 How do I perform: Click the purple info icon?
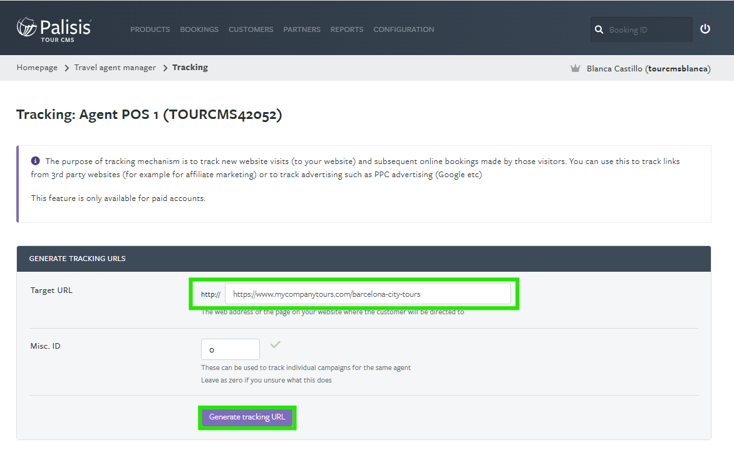tap(35, 161)
